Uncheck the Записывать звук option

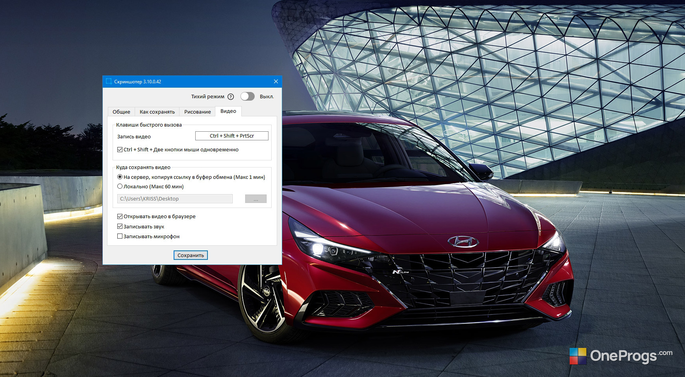point(120,226)
